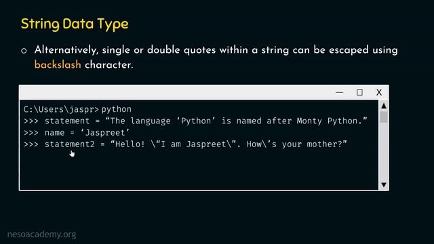Click the 'Alternatively, single or double quotes' sentence
Image resolution: width=434 pixels, height=244 pixels.
click(x=216, y=57)
